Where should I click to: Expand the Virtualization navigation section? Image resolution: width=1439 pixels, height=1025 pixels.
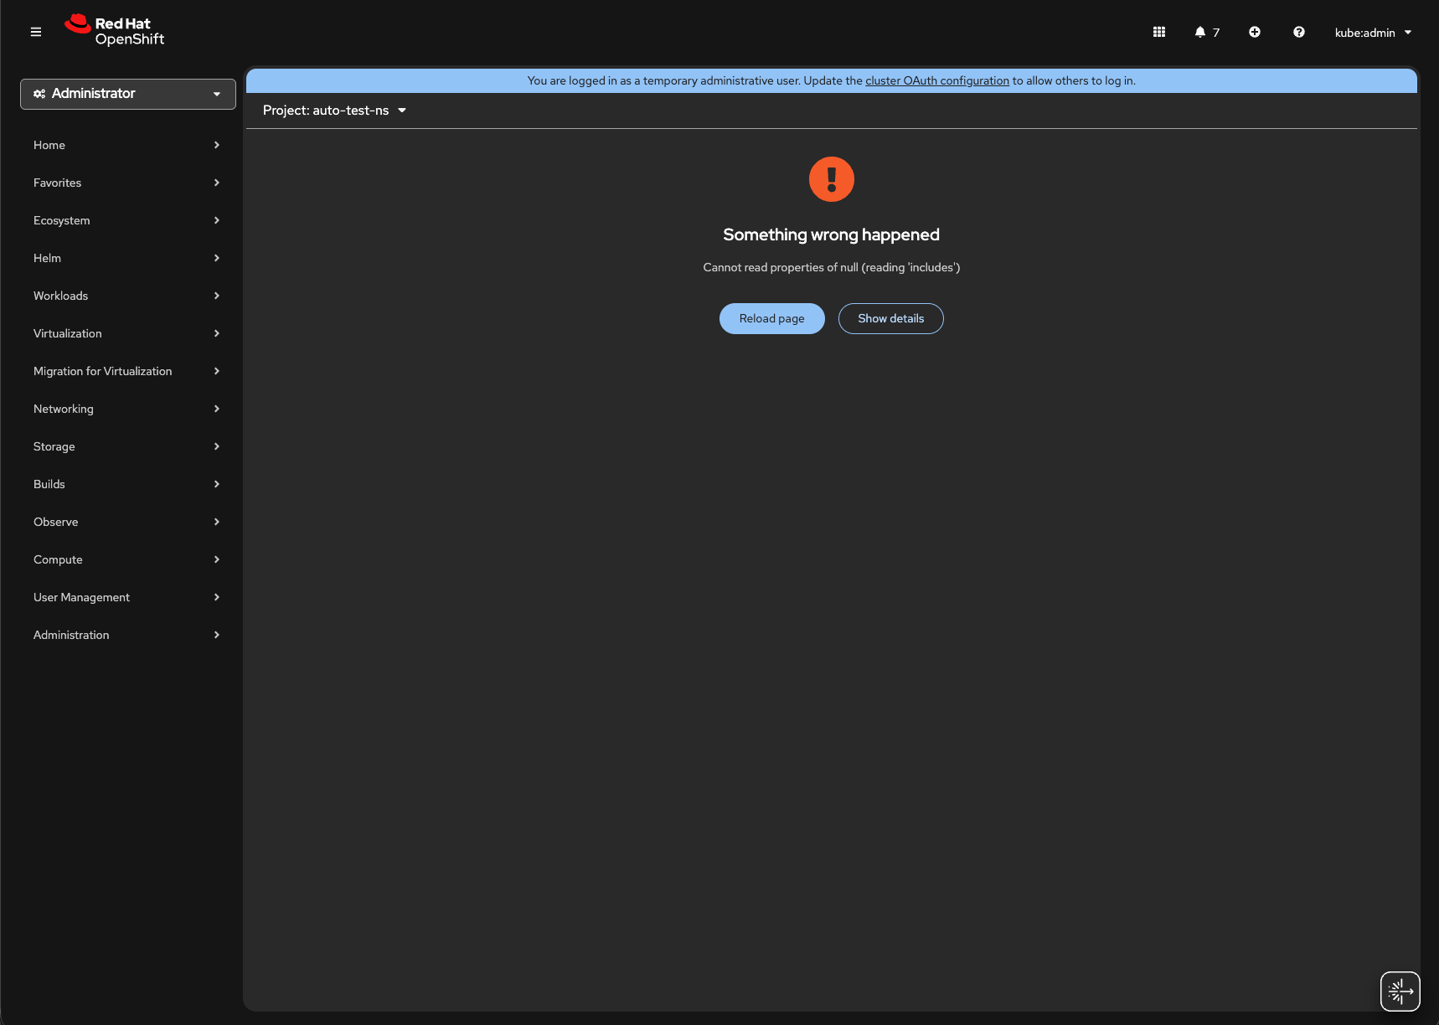[x=126, y=333]
